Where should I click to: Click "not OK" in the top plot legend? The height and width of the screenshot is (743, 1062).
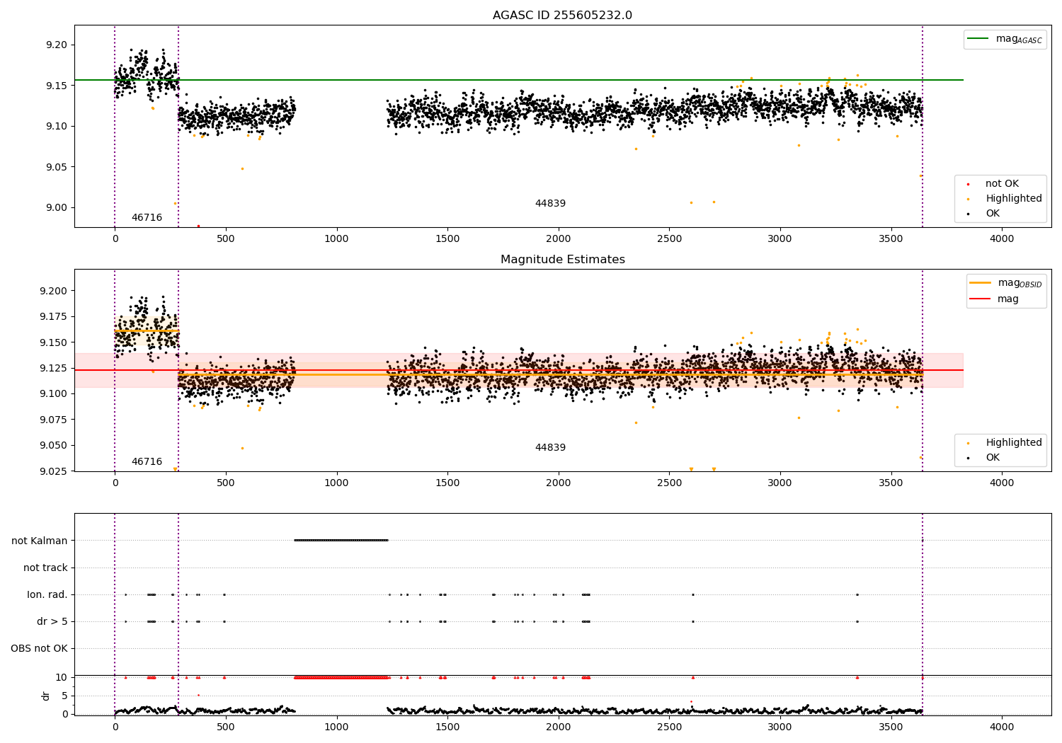tap(1002, 184)
